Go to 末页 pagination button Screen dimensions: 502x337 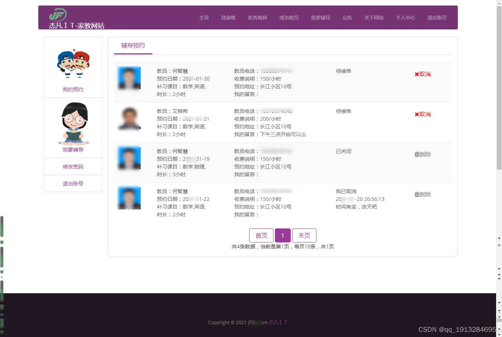tap(304, 235)
